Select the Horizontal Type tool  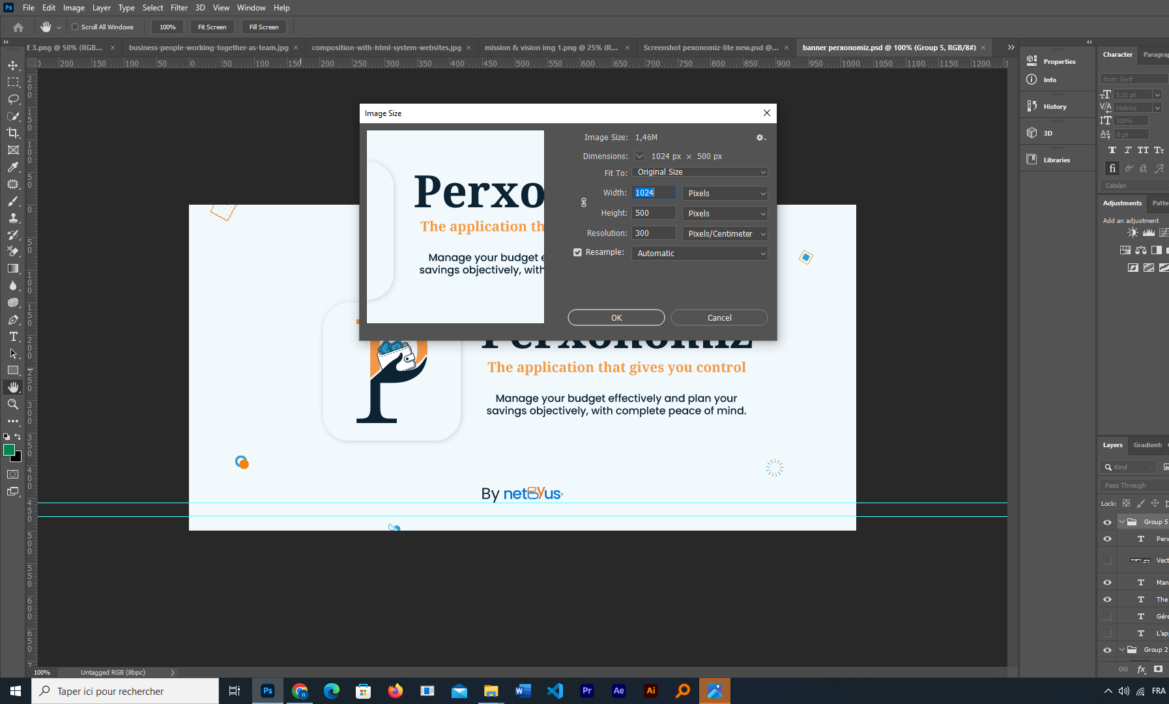pyautogui.click(x=13, y=336)
